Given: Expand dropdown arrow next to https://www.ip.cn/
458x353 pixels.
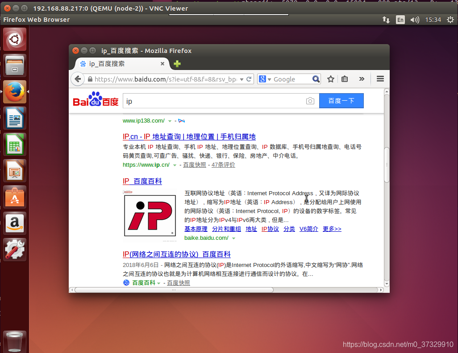Looking at the screenshot, I should pos(175,165).
